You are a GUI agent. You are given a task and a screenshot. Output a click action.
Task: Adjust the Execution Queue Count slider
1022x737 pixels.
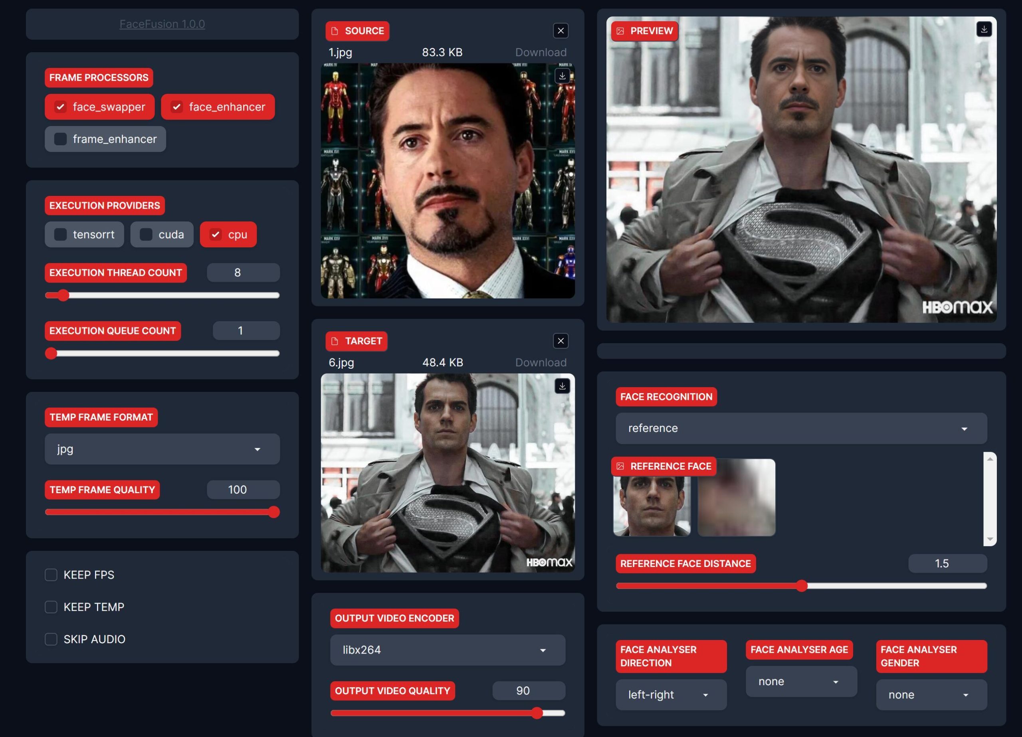point(162,354)
